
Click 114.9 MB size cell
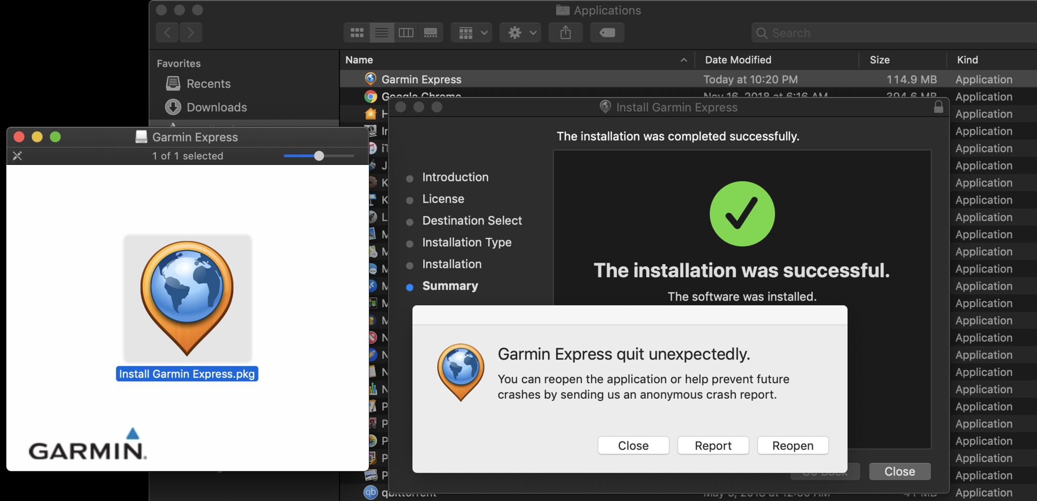[x=911, y=79]
